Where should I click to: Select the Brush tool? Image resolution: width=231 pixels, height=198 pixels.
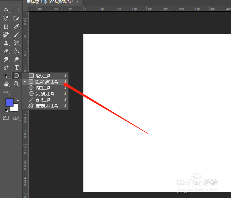point(16,35)
